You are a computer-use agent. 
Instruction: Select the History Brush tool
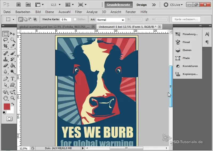click(x=13, y=59)
